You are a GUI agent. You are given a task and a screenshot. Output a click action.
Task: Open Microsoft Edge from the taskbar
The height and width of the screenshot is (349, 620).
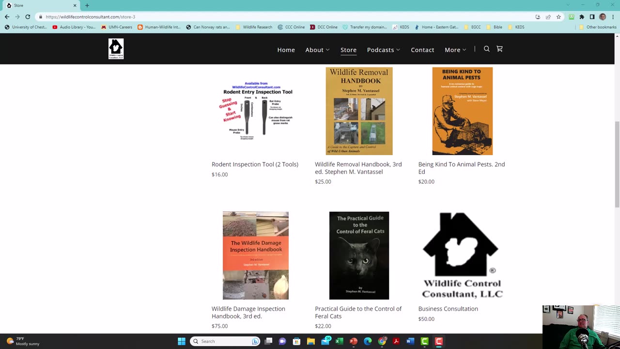(368, 341)
